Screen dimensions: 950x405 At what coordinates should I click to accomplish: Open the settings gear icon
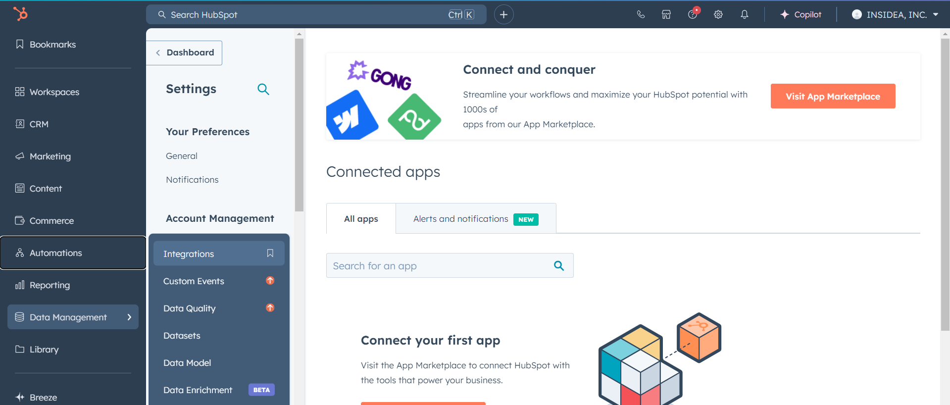[718, 15]
